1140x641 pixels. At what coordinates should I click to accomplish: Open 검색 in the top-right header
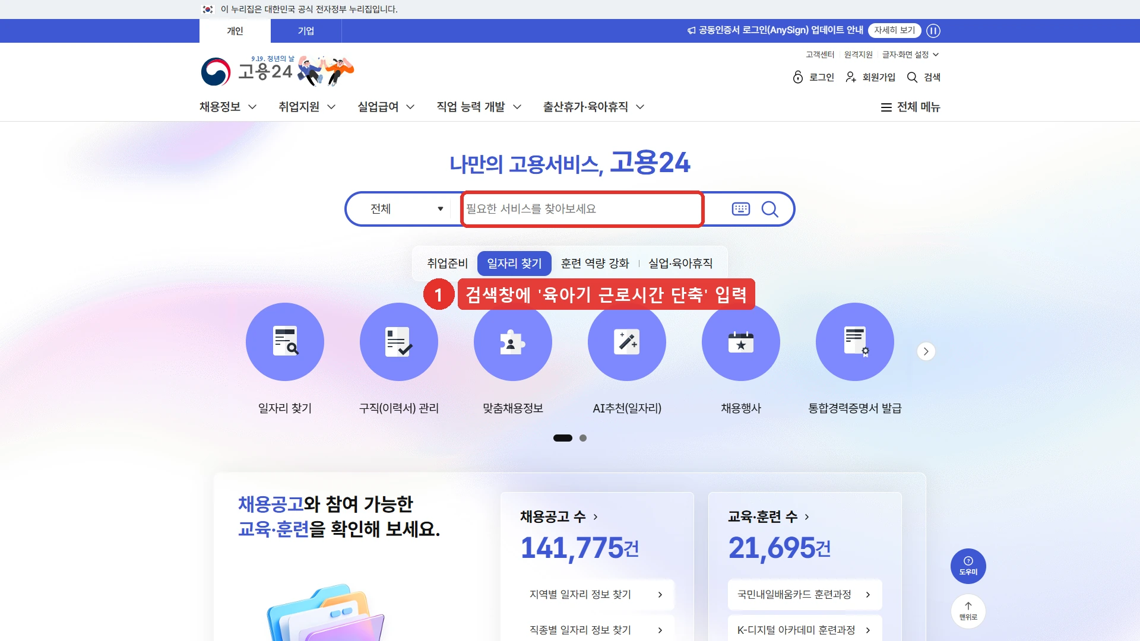click(x=924, y=77)
